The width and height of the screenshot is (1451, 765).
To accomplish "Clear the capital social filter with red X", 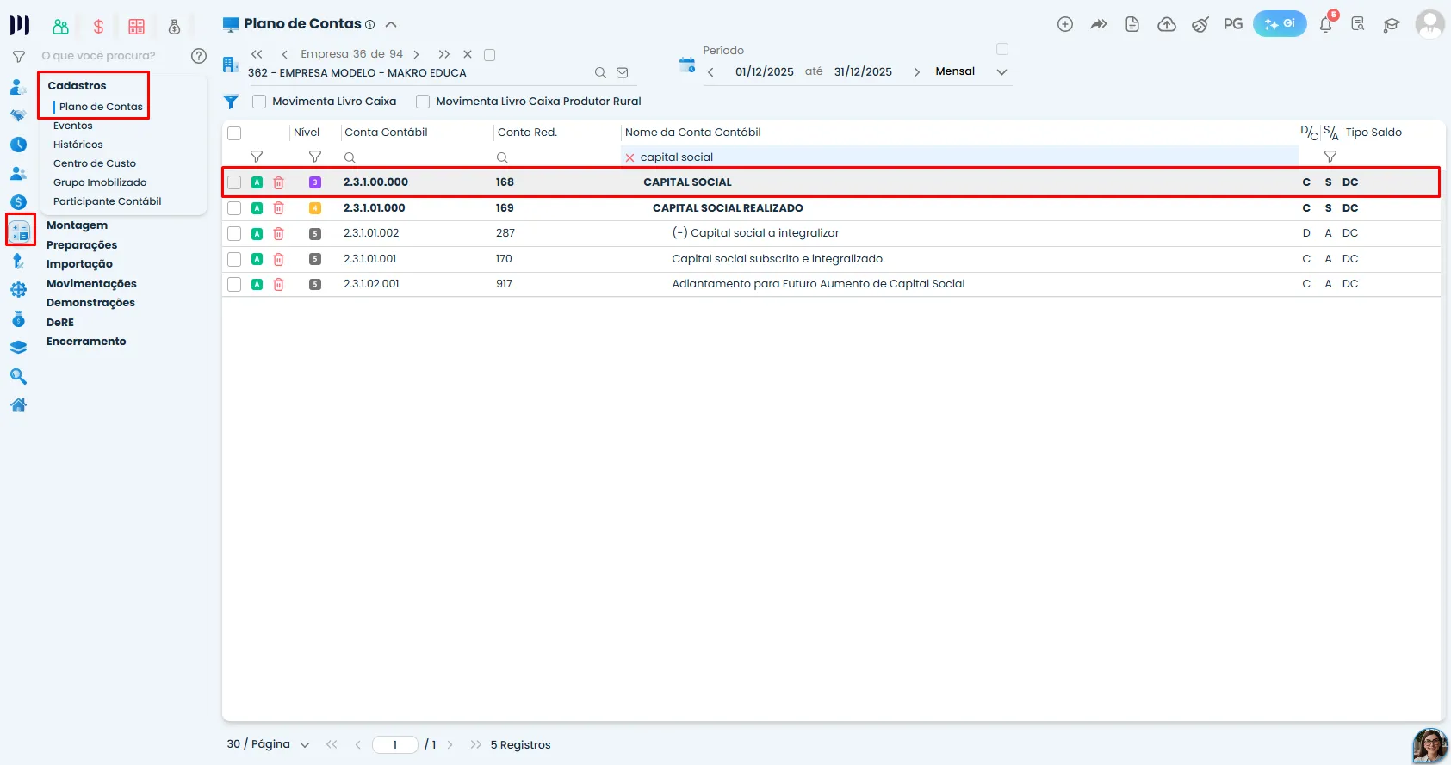I will [629, 157].
